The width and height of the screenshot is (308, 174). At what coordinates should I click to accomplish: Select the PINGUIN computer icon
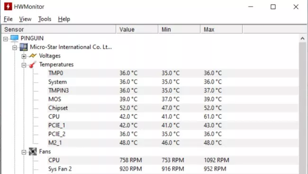pos(14,38)
